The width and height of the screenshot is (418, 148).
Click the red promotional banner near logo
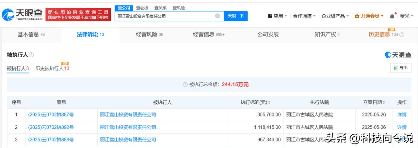[x=78, y=15]
